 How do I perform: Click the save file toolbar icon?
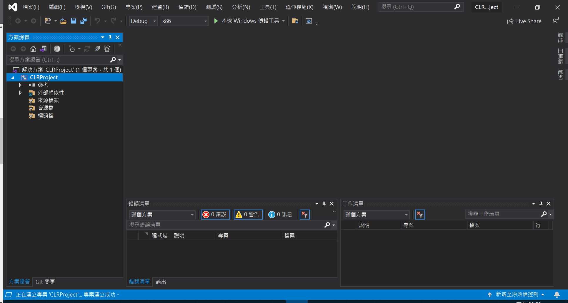74,21
